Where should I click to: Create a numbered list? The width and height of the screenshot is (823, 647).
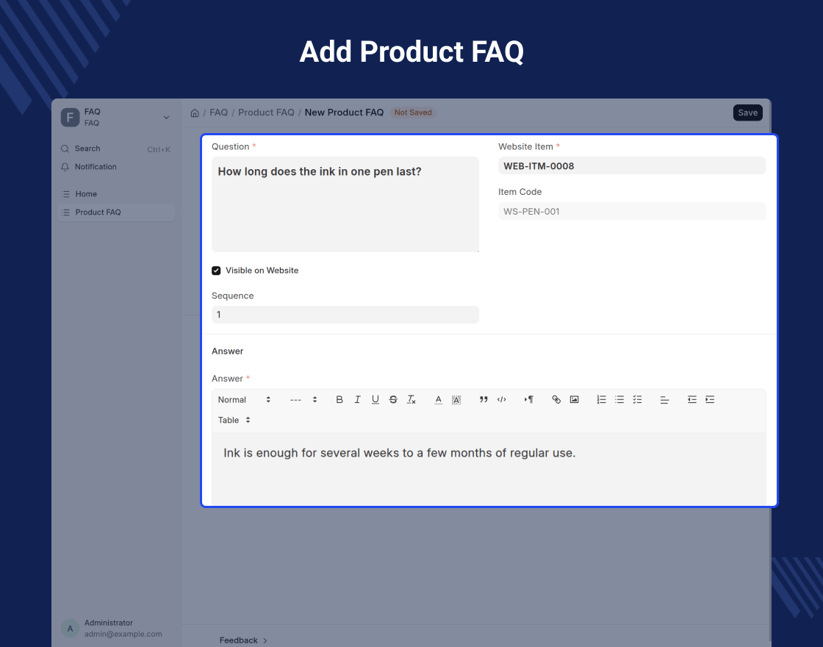[602, 400]
